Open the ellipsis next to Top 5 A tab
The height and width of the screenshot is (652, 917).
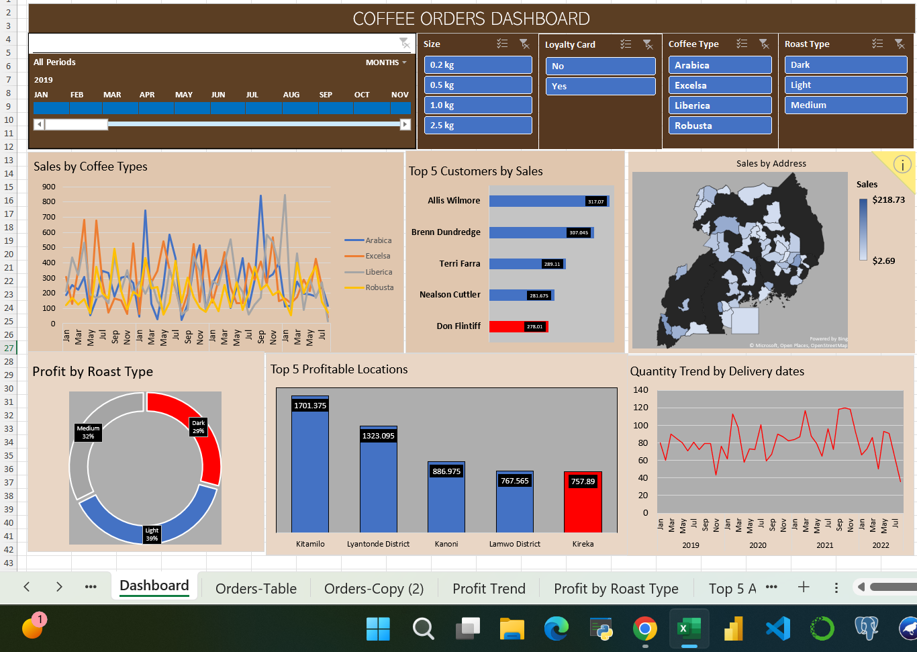click(x=771, y=588)
